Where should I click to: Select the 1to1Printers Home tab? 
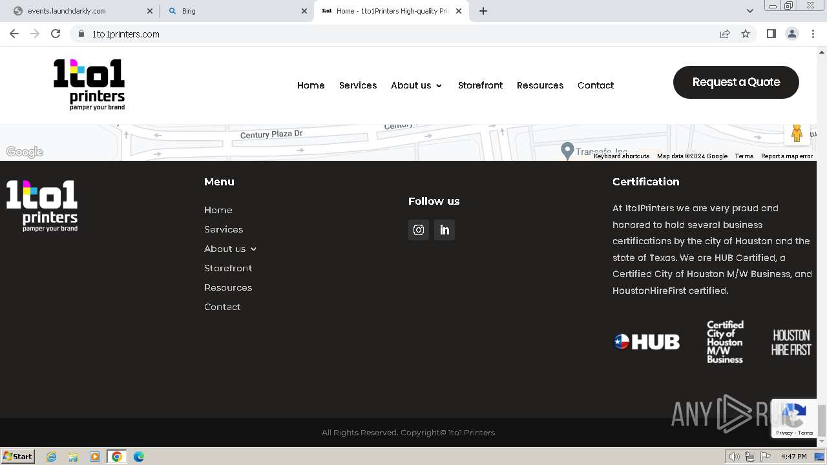392,11
